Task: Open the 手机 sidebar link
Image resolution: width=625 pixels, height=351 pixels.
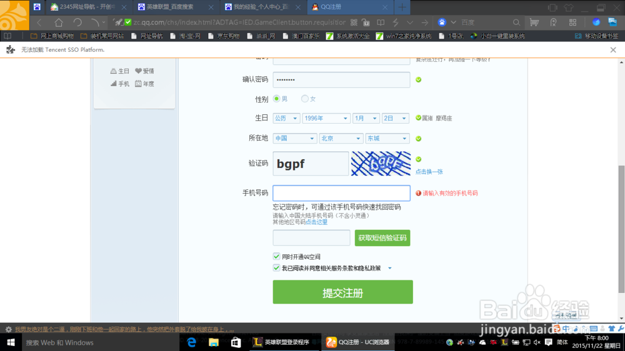Action: click(x=120, y=84)
